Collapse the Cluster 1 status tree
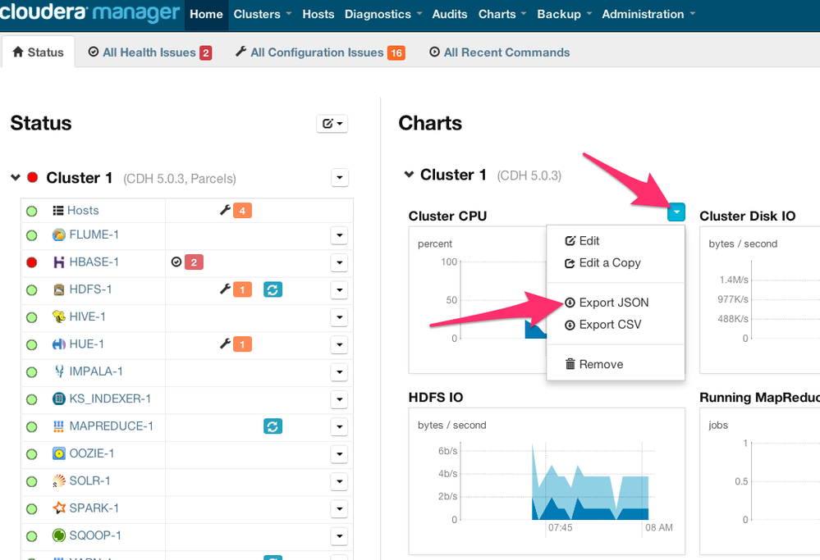This screenshot has height=560, width=820. [16, 178]
